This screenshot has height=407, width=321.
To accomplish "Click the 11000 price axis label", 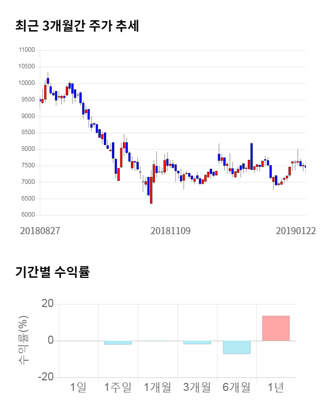I will point(26,50).
